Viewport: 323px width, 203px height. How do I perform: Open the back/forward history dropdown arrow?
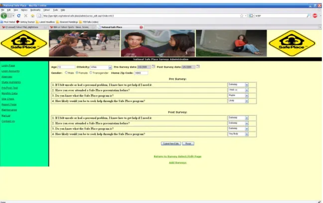[x=13, y=15]
